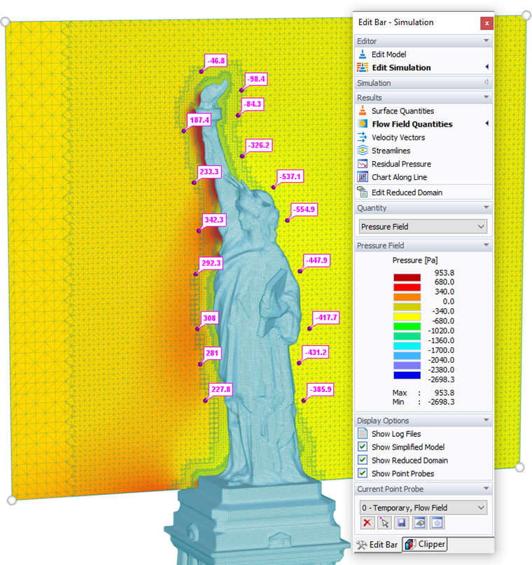Collapse the Current Point Probe section
This screenshot has width=532, height=565.
click(486, 489)
